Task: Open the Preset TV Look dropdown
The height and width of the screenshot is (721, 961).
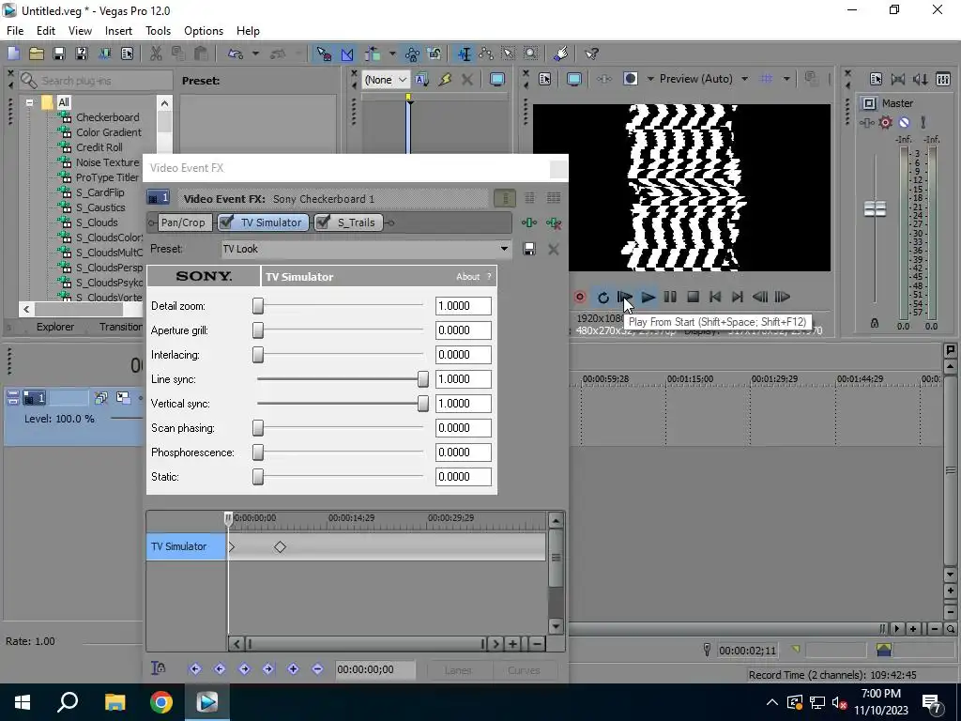Action: point(504,249)
